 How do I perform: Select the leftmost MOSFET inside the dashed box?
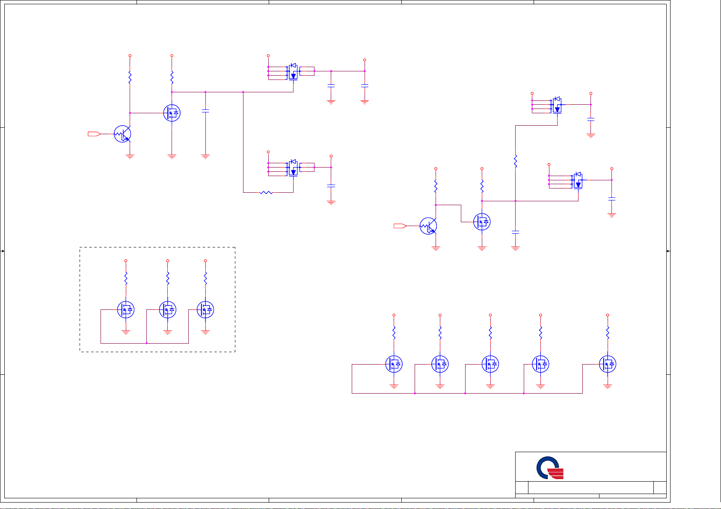(x=126, y=310)
